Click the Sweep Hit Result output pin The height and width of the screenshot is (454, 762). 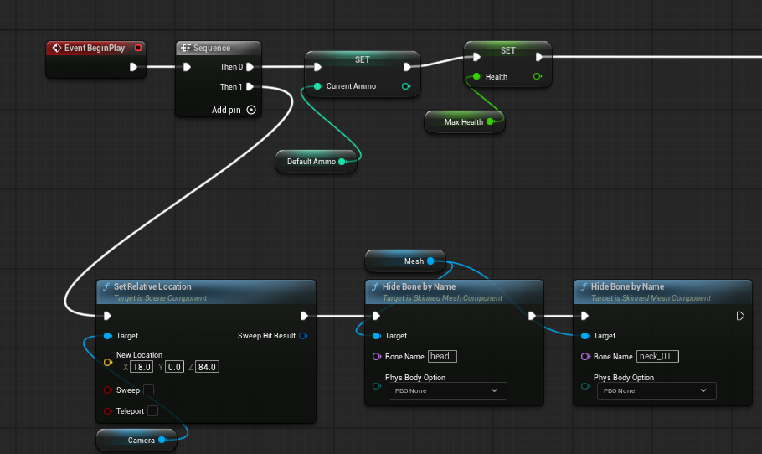(x=303, y=336)
